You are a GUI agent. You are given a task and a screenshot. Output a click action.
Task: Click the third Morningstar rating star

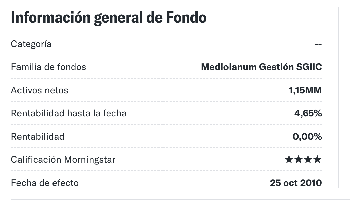click(x=308, y=159)
